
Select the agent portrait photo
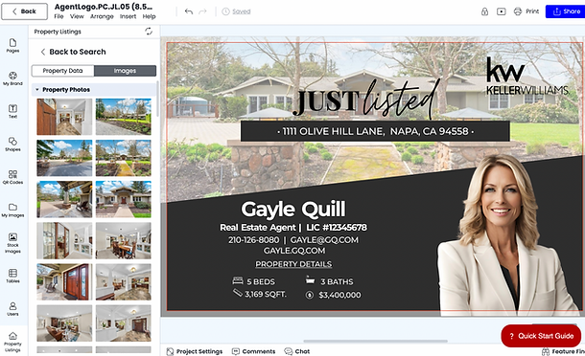pyautogui.click(x=507, y=235)
